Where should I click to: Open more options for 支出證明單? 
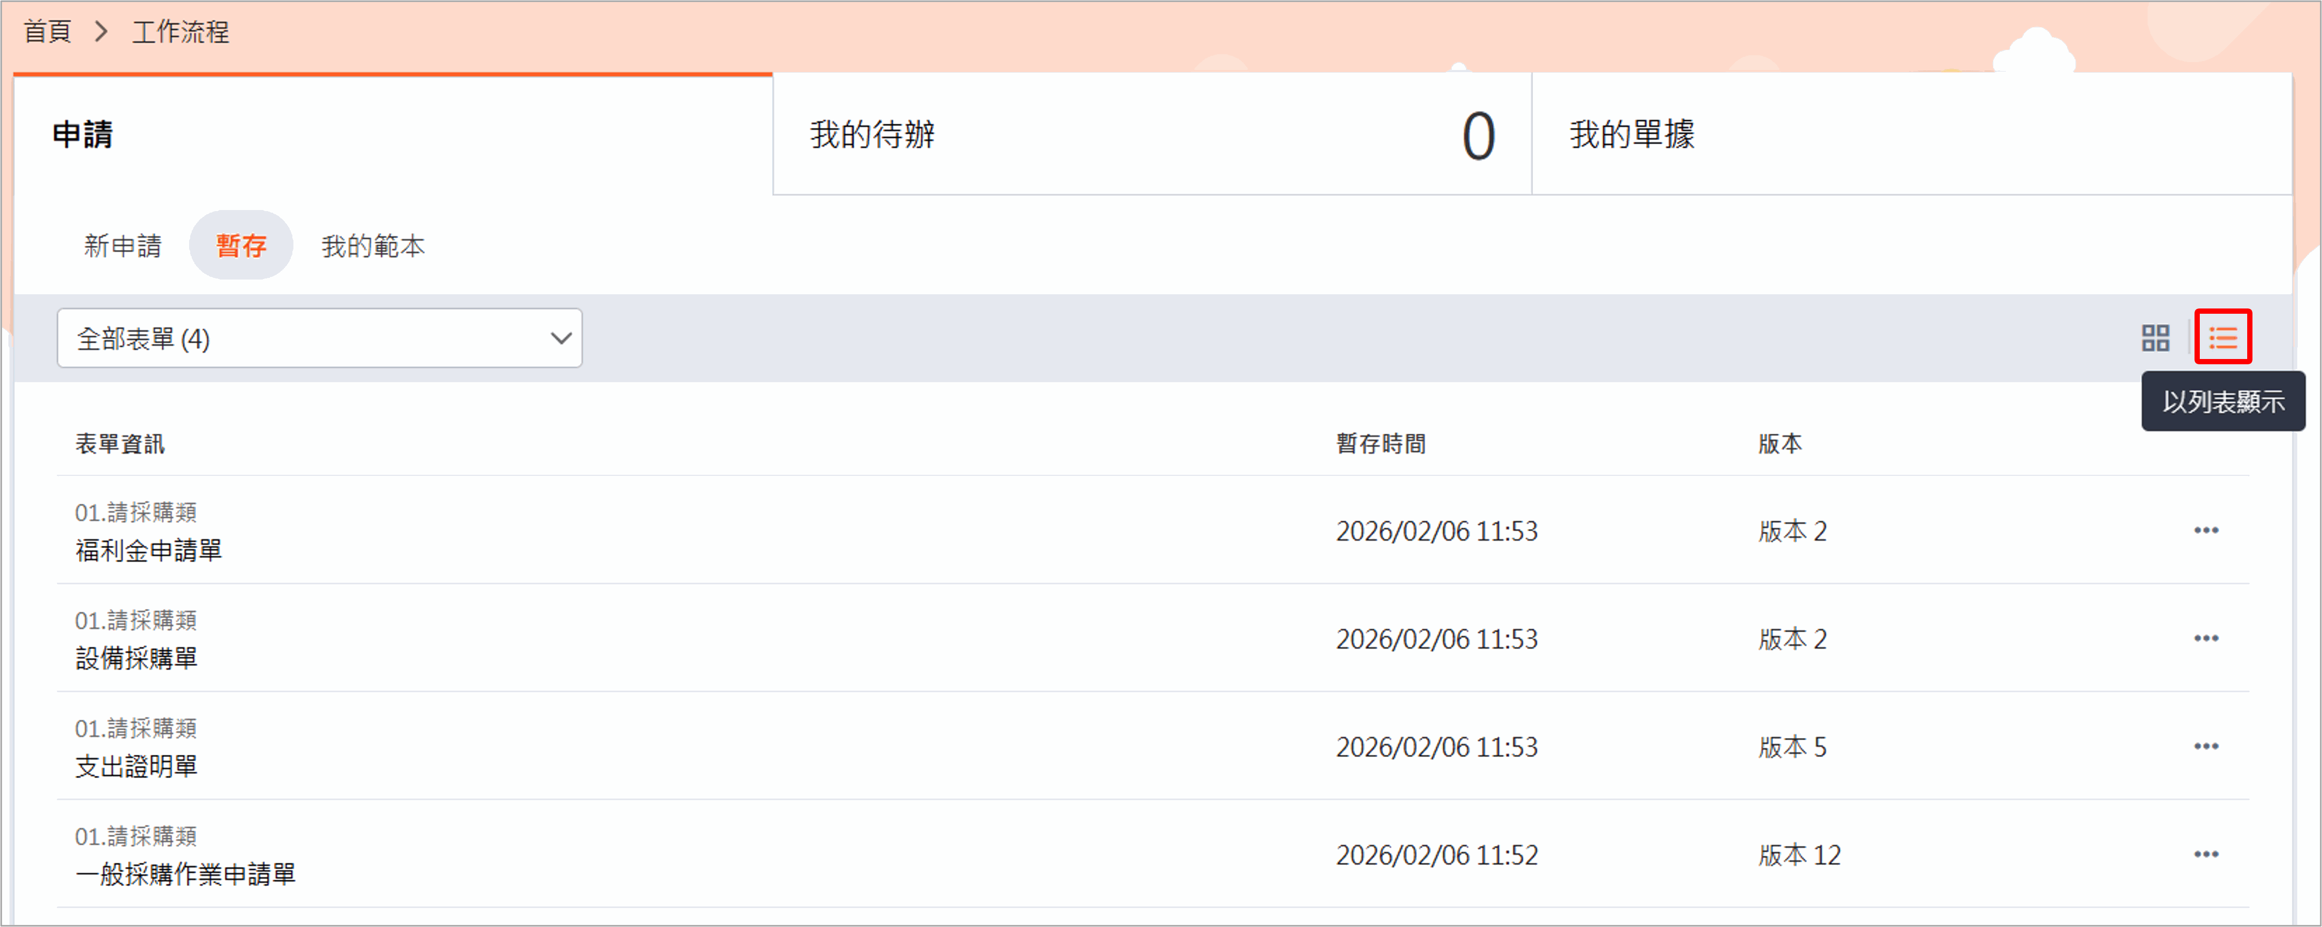coord(2205,747)
